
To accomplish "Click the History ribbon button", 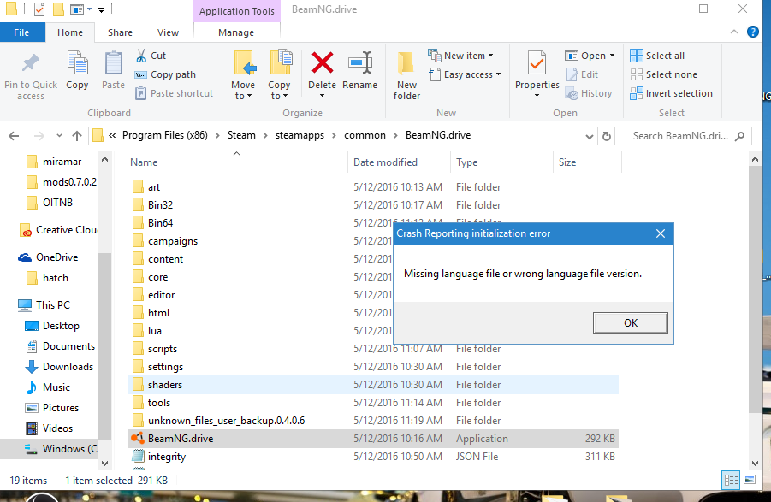I will coord(589,93).
